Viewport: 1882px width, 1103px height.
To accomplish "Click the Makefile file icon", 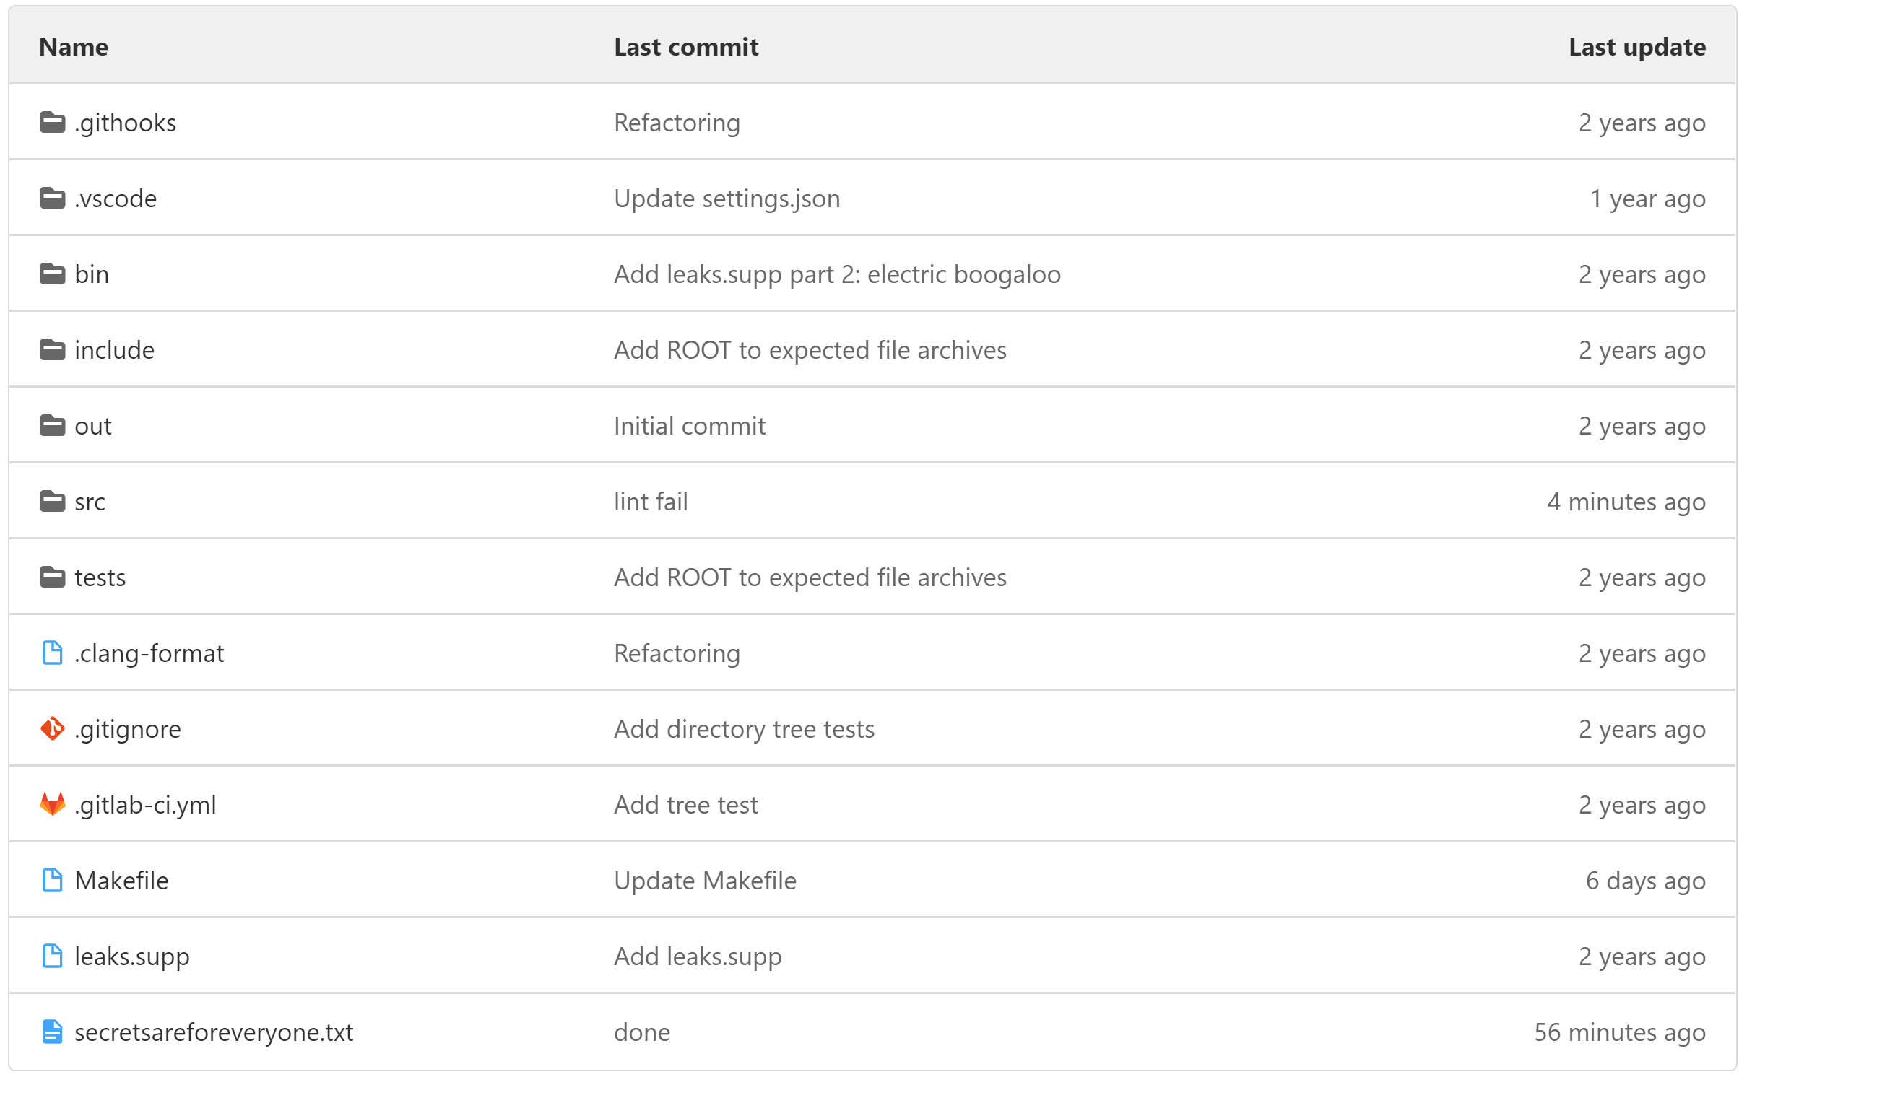I will pos(52,881).
